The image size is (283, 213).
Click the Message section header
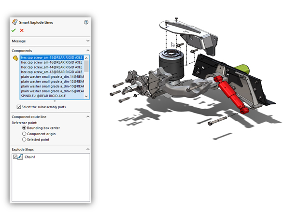tap(50, 41)
